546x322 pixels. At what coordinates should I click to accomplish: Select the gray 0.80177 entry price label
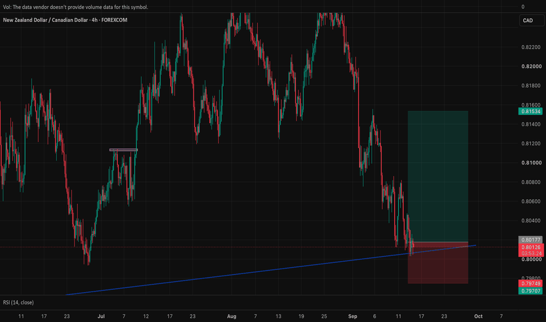coord(530,239)
